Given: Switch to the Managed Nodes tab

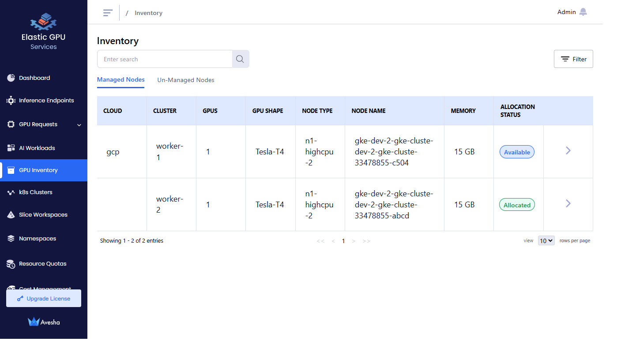Looking at the screenshot, I should [x=121, y=80].
